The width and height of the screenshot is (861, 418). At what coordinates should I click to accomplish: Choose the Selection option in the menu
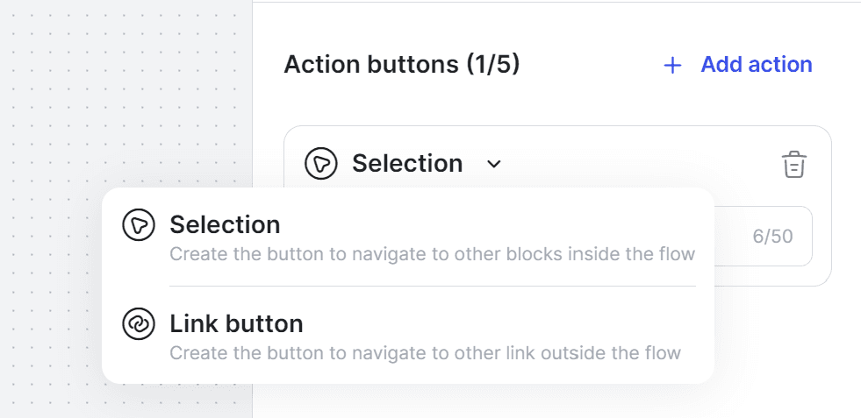pyautogui.click(x=408, y=237)
